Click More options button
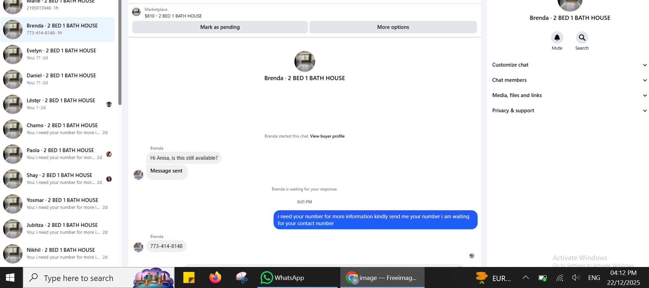Screen dimensions: 649x288 (x=393, y=27)
